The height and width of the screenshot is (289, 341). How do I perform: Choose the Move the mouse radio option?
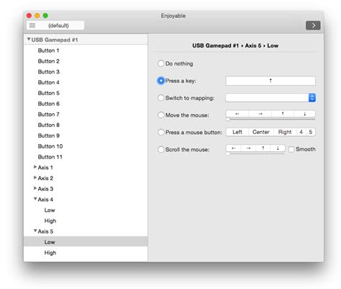pos(161,115)
